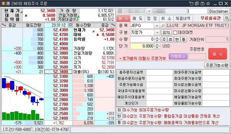Click the 주 quantity button

coord(164,39)
